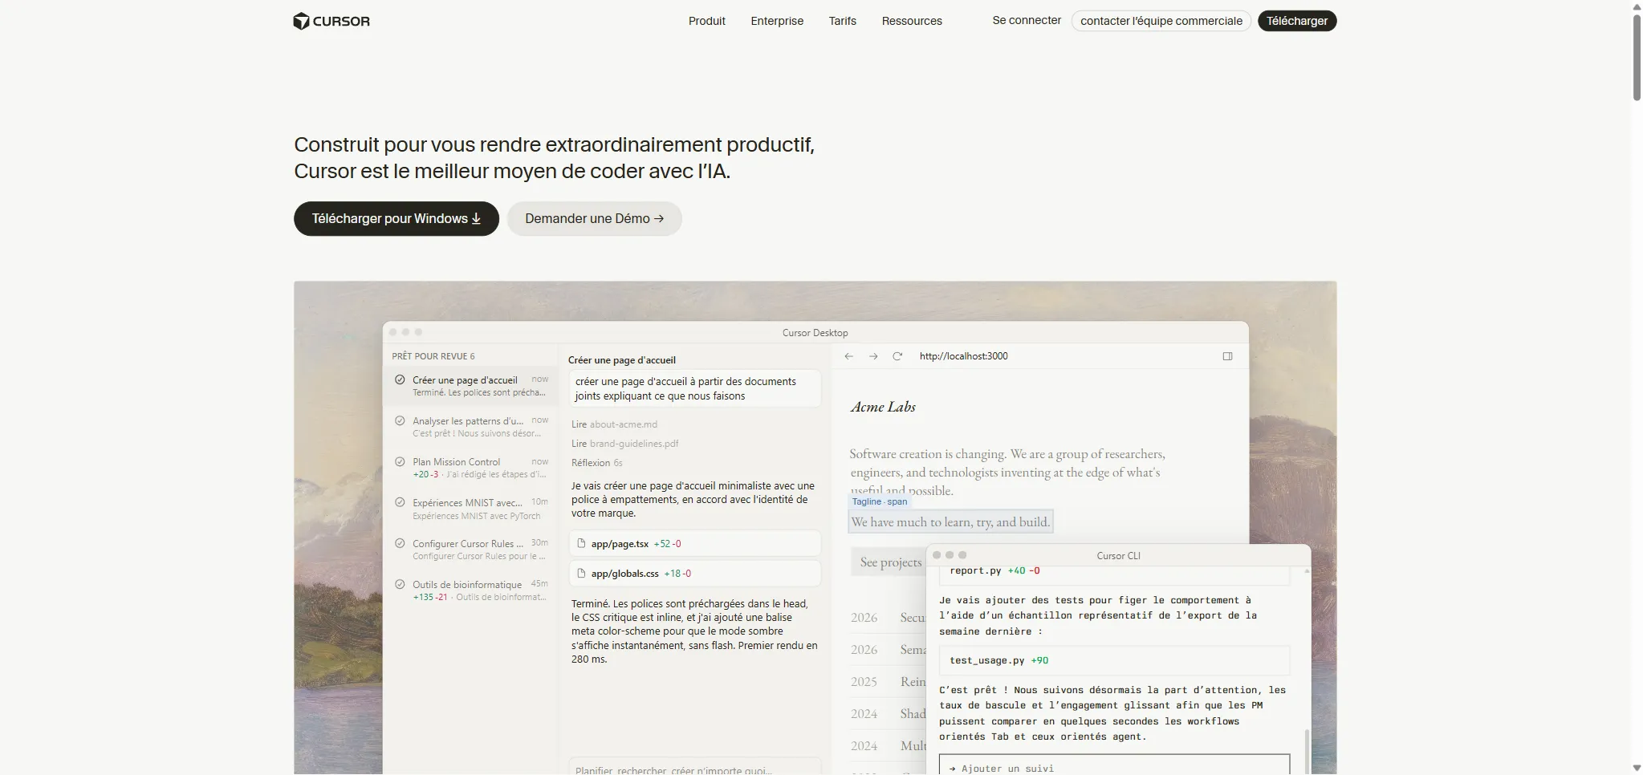1643x775 pixels.
Task: Click Demander une Démo button
Action: pos(594,218)
